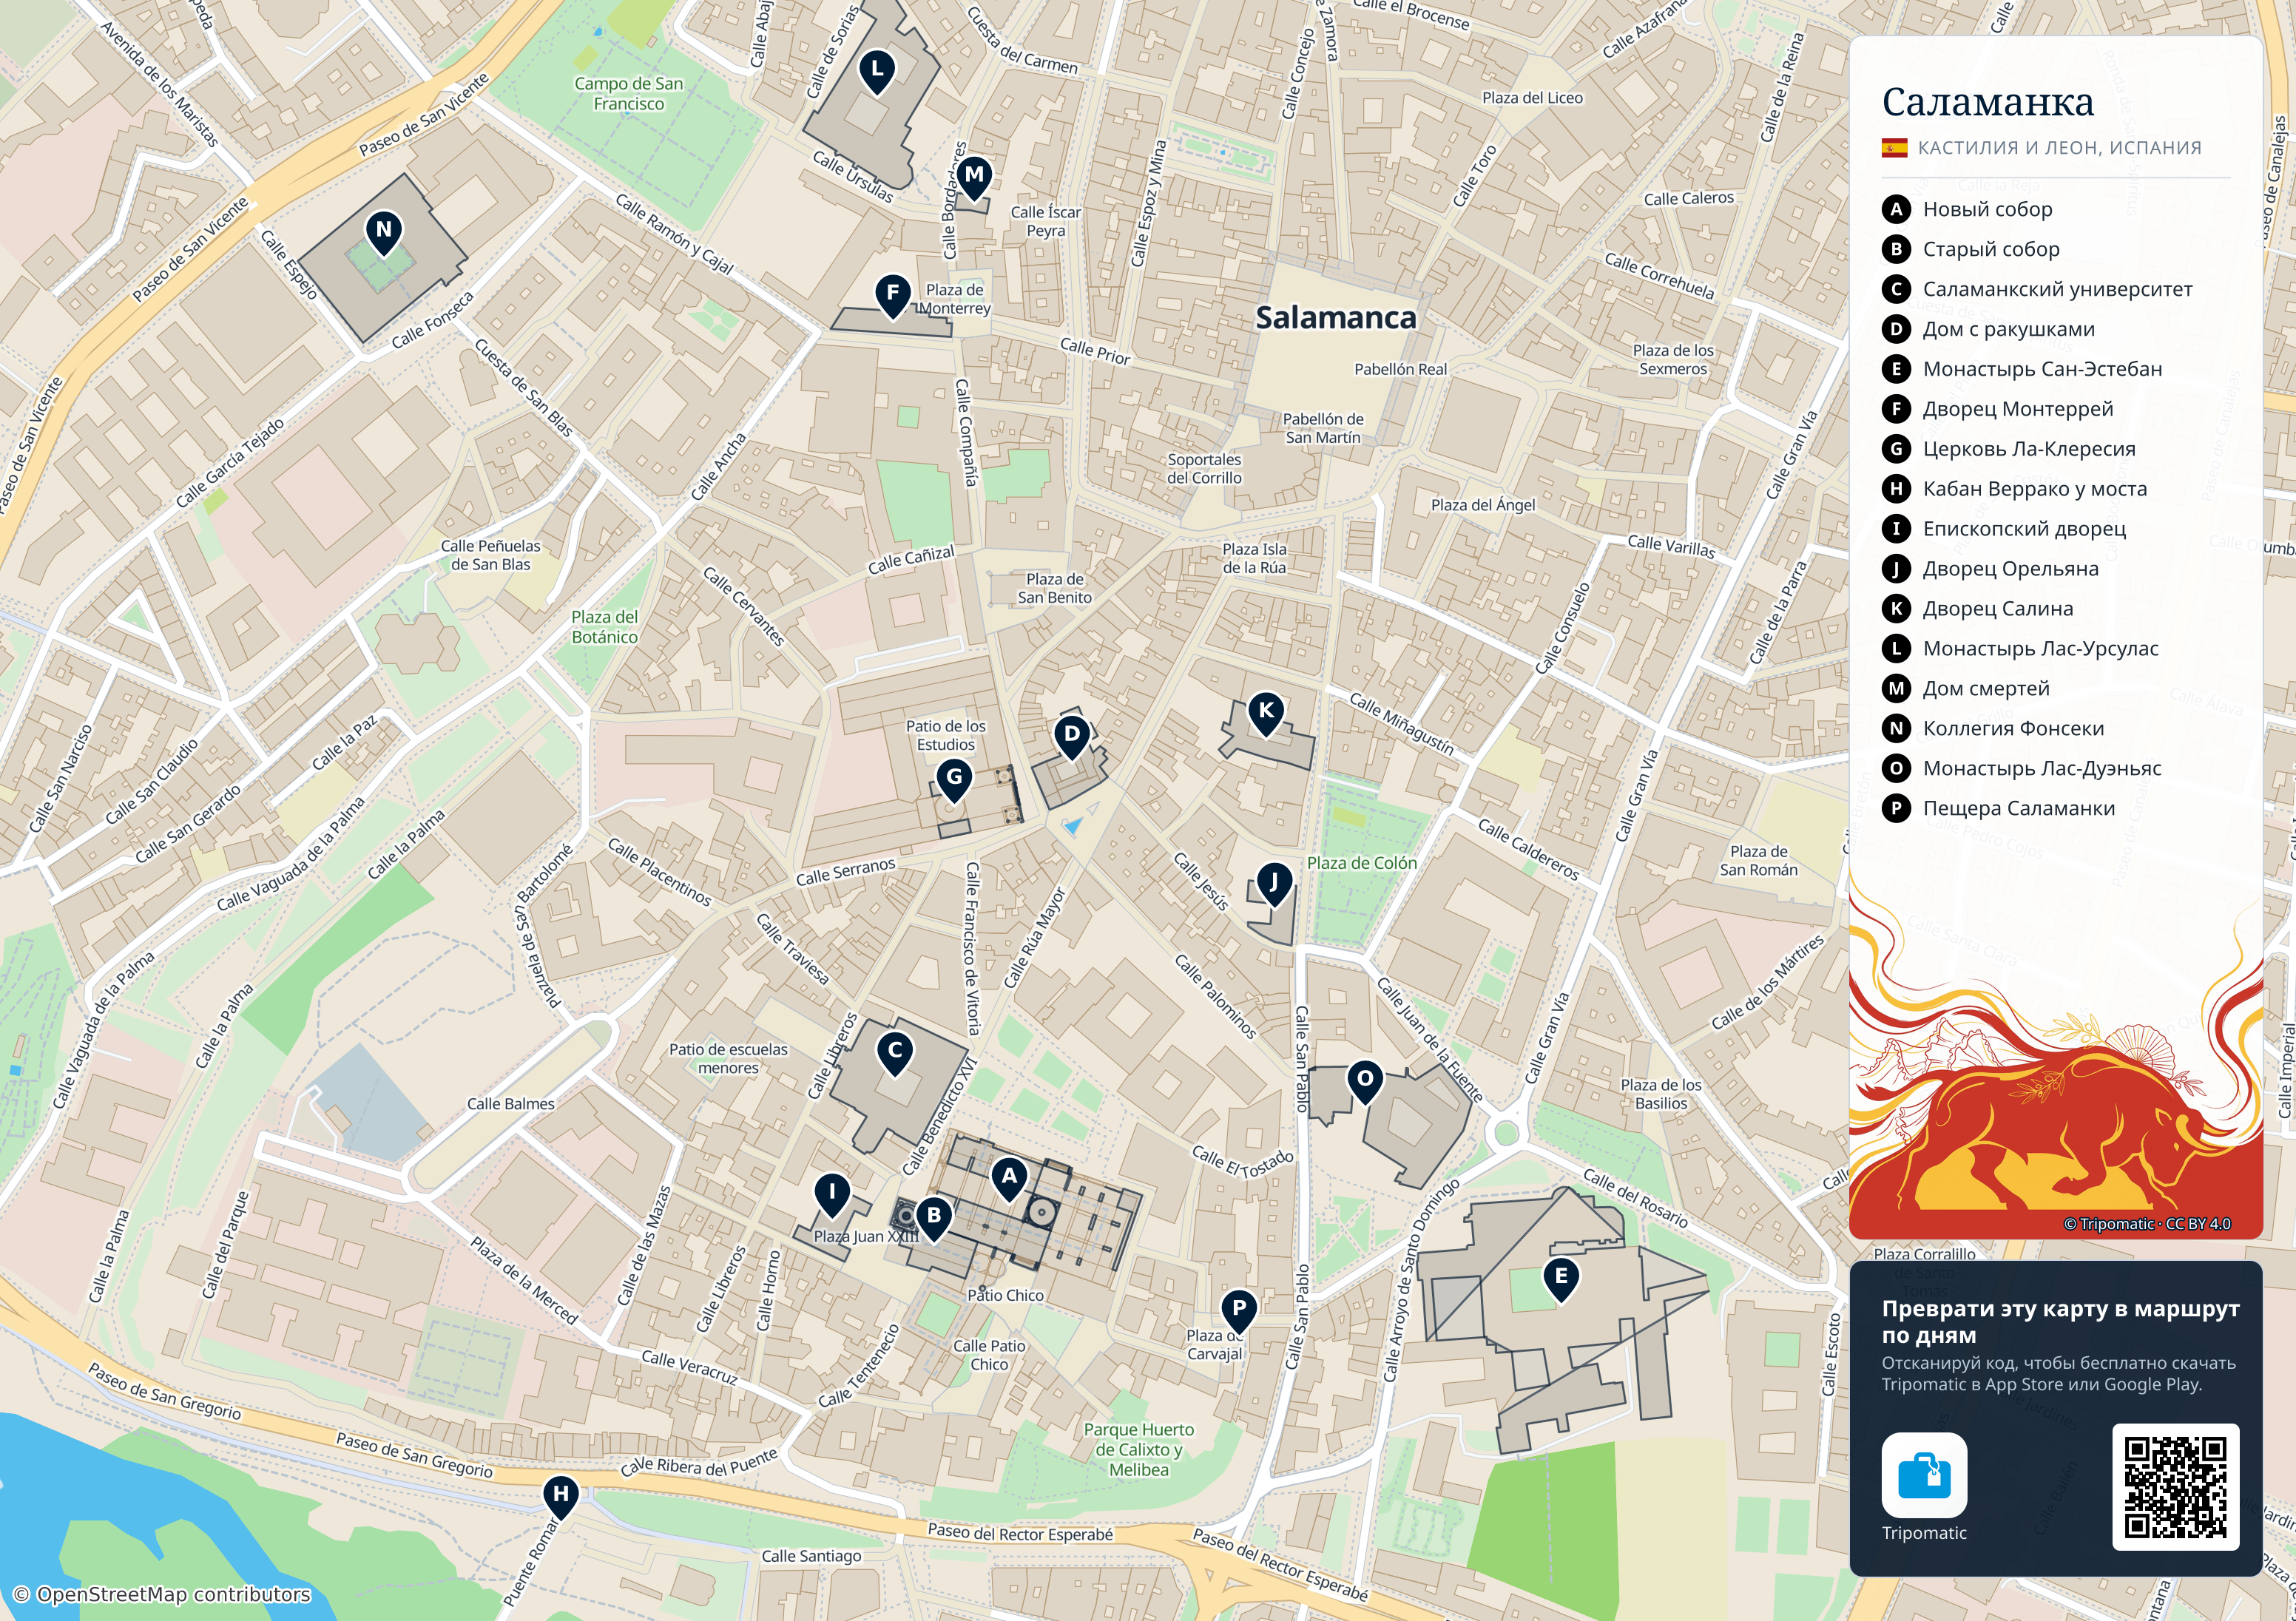The height and width of the screenshot is (1621, 2296).
Task: Click the Plaza de San Román label
Action: click(1758, 861)
